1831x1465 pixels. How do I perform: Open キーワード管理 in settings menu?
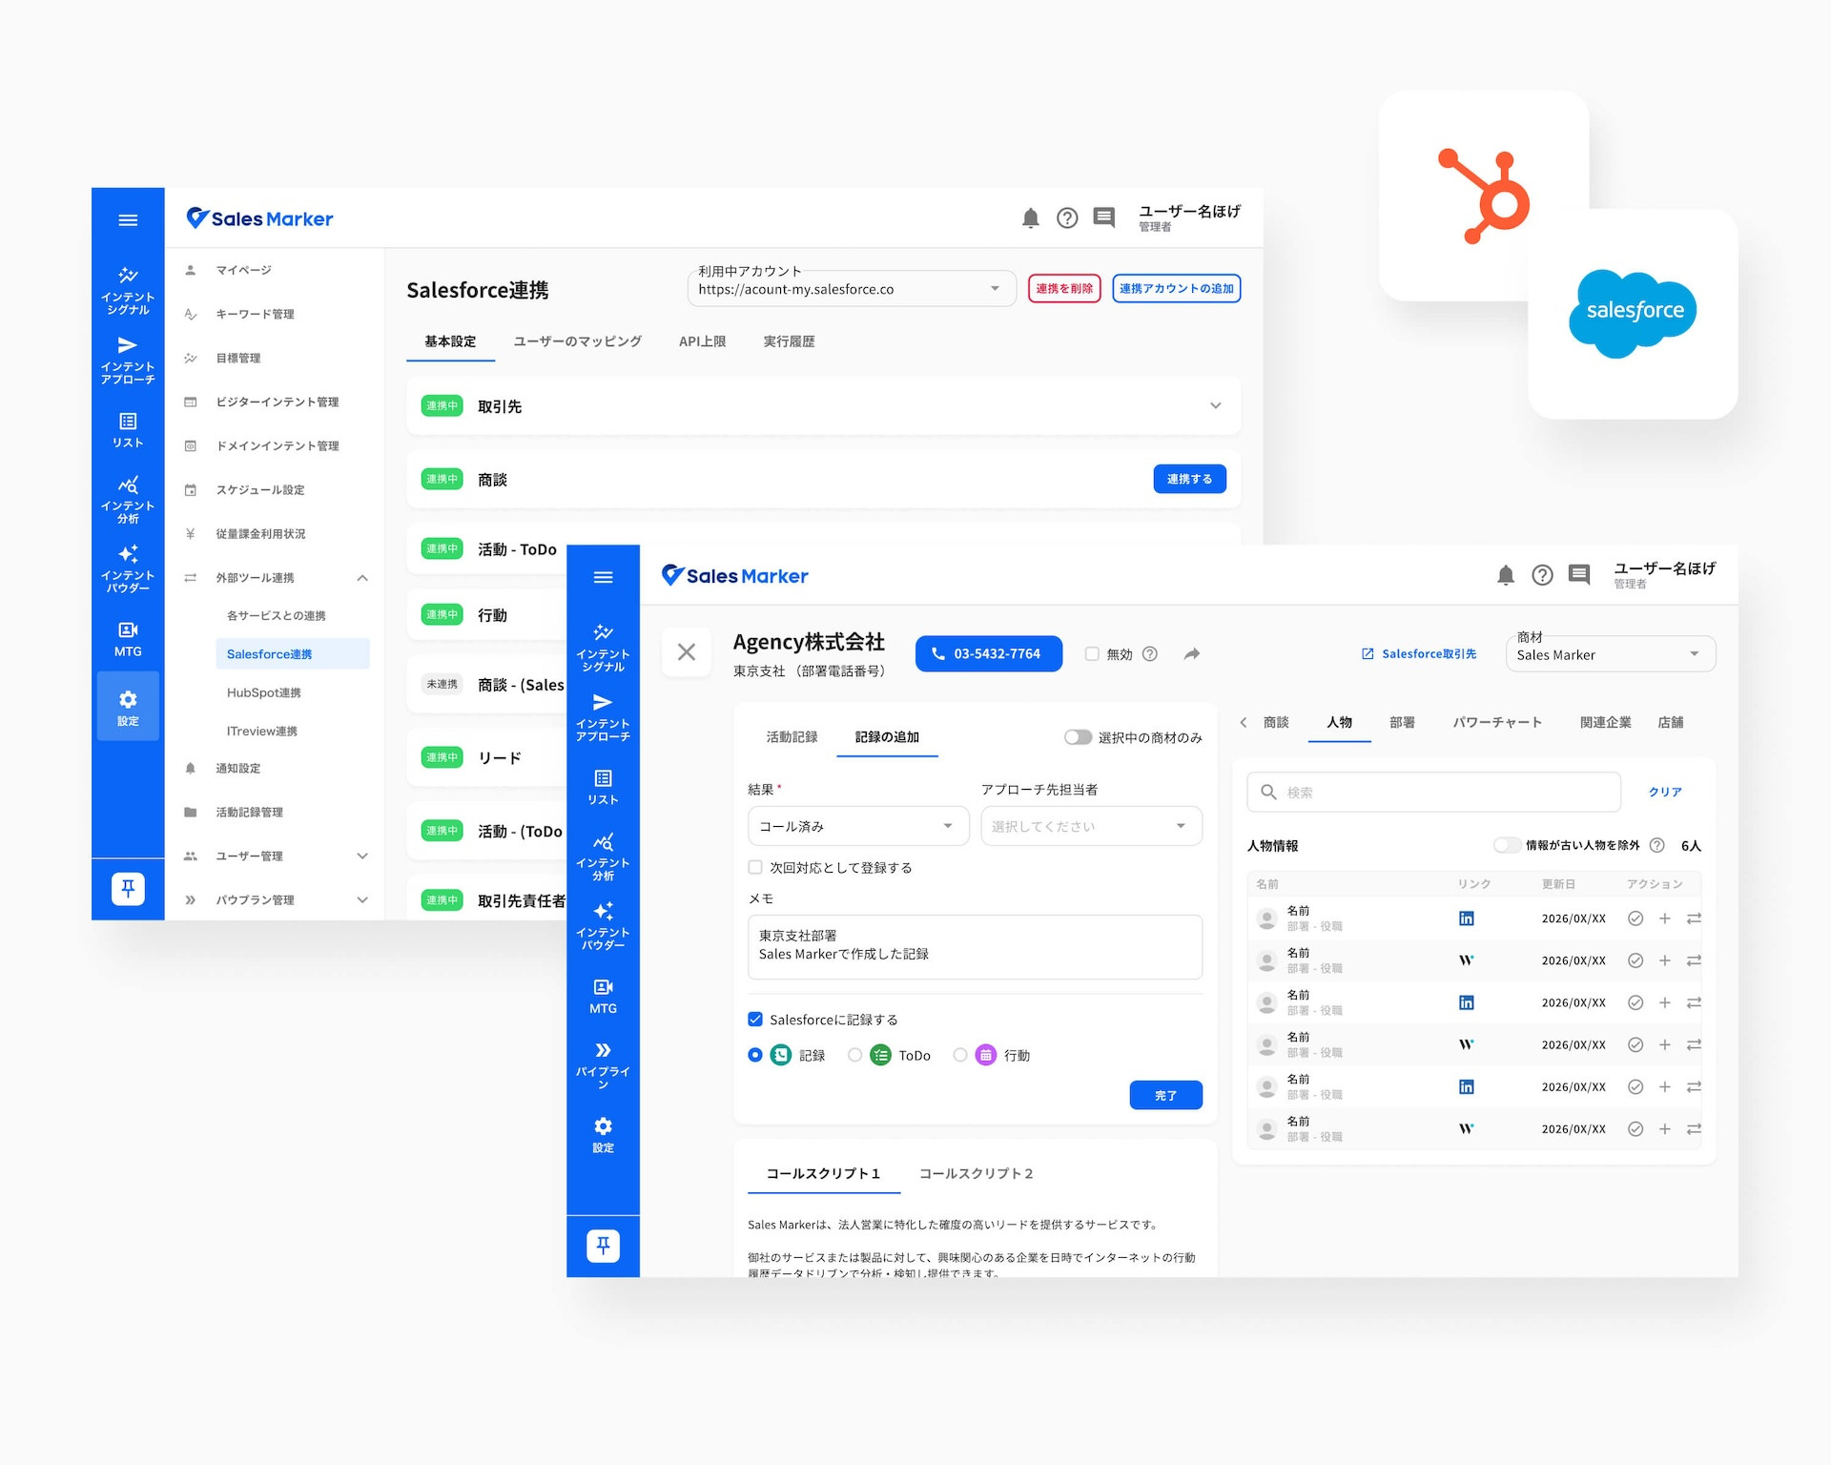click(255, 314)
